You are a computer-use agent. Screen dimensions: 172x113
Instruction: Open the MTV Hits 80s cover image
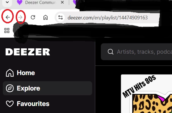(x=147, y=94)
